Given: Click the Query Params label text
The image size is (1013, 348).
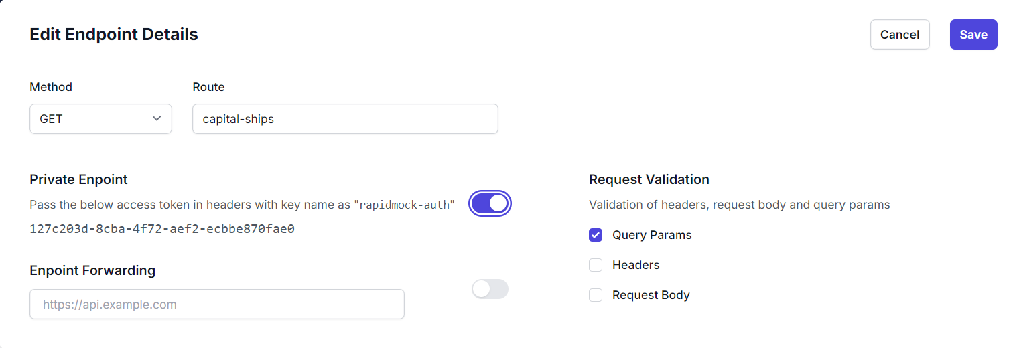Looking at the screenshot, I should click(x=652, y=235).
